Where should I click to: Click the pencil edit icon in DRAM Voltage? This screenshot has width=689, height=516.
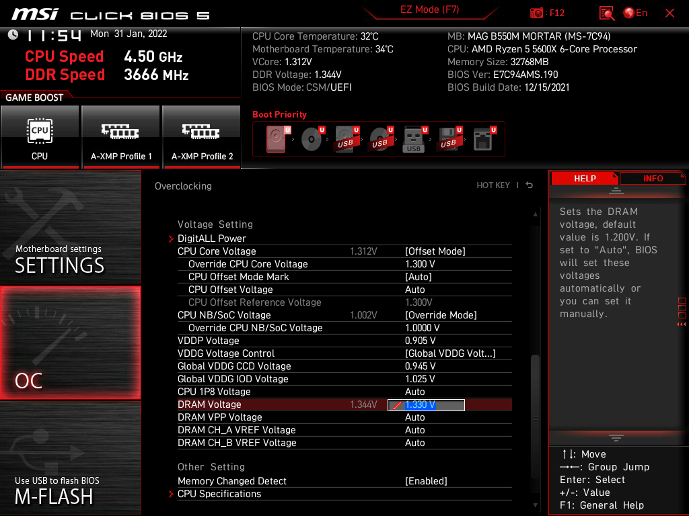(x=397, y=405)
